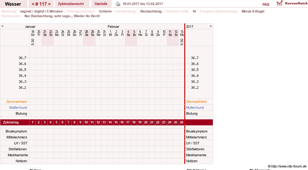Click the left Brustsymptom row label

[x=16, y=131]
